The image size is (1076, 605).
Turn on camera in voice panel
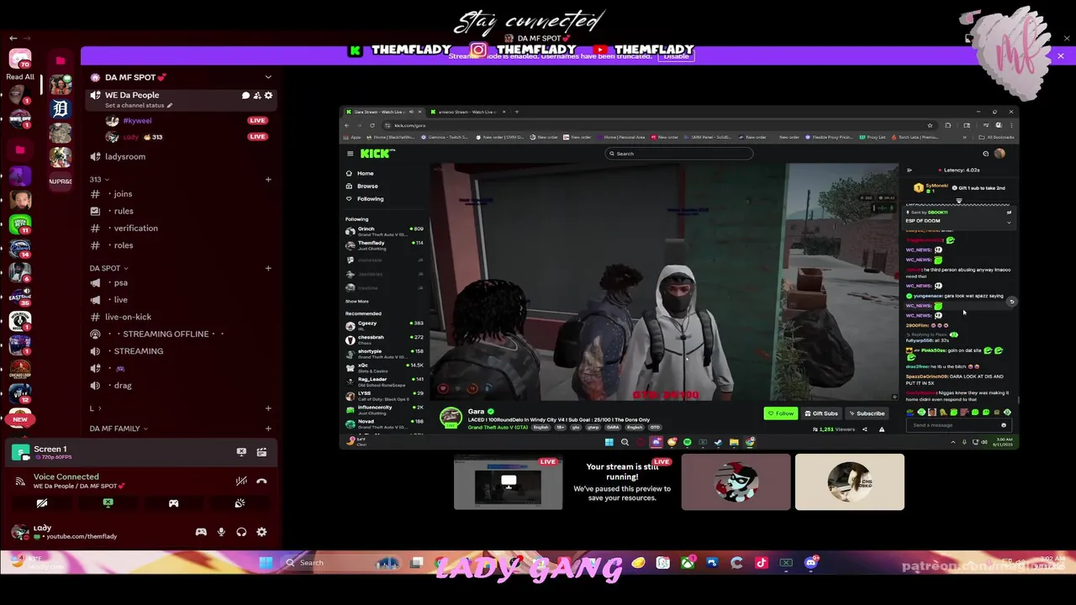tap(42, 503)
